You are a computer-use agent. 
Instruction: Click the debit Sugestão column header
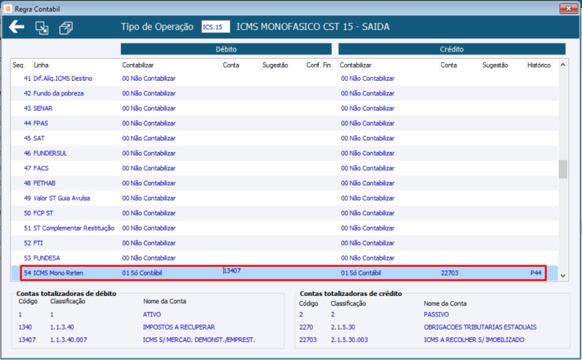click(275, 65)
